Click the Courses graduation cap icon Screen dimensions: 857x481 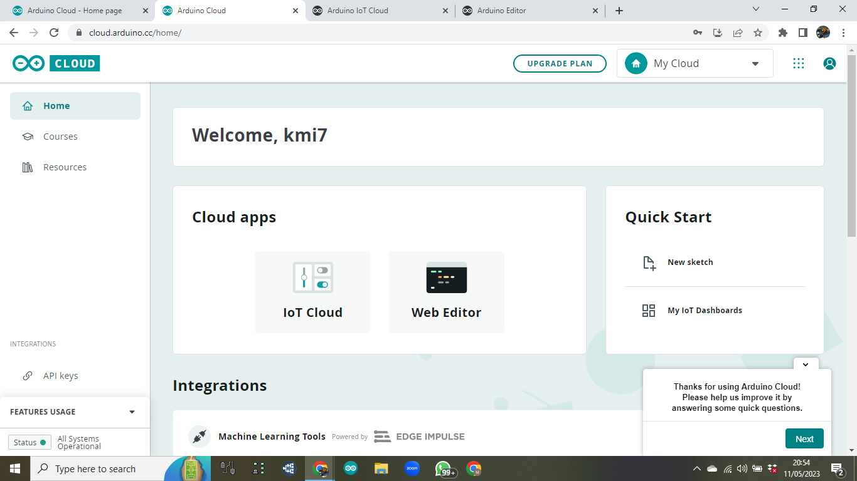point(28,137)
